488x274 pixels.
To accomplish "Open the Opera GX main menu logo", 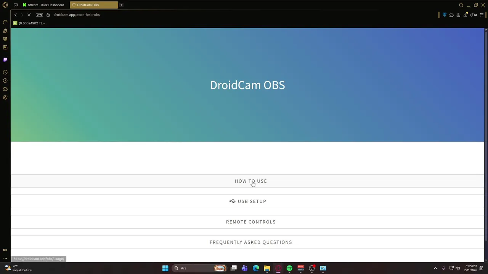I will (x=5, y=5).
